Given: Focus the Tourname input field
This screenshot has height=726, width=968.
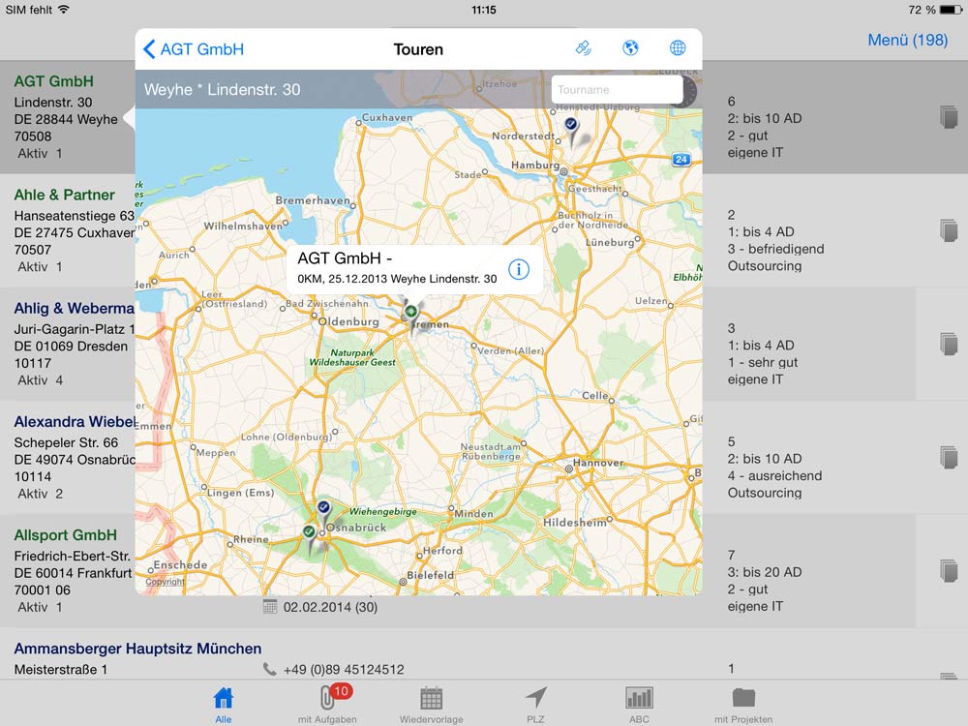Looking at the screenshot, I should click(617, 89).
